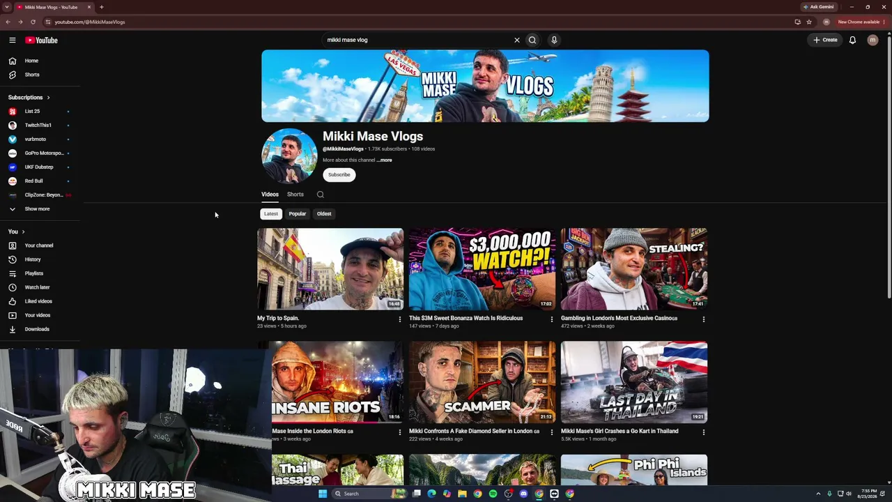The height and width of the screenshot is (502, 892).
Task: Open the TwitchThis1 subscription
Action: pyautogui.click(x=38, y=125)
